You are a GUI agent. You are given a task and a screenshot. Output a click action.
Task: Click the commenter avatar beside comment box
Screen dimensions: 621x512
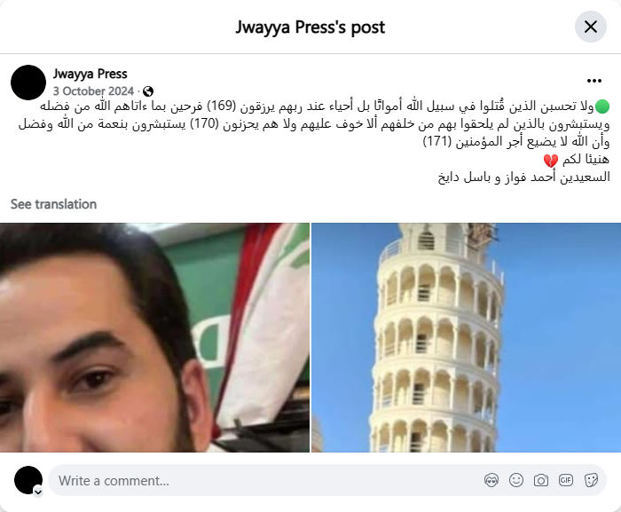[28, 480]
